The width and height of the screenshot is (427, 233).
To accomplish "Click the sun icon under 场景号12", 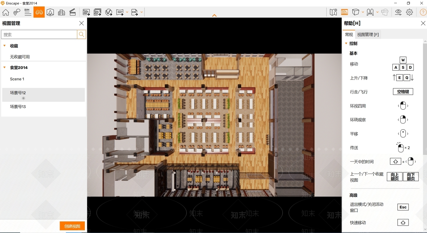I will pos(23,98).
